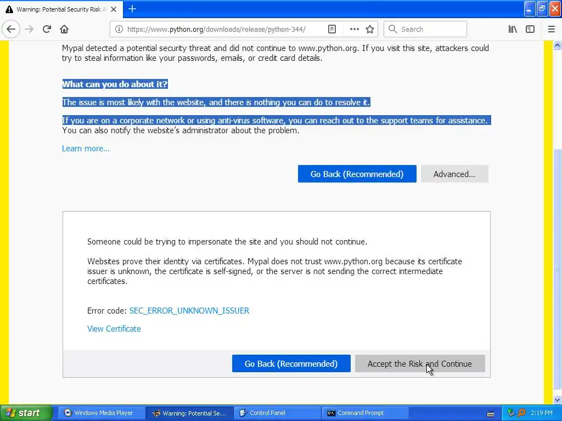Click Accept the Risk and Continue

pyautogui.click(x=420, y=363)
